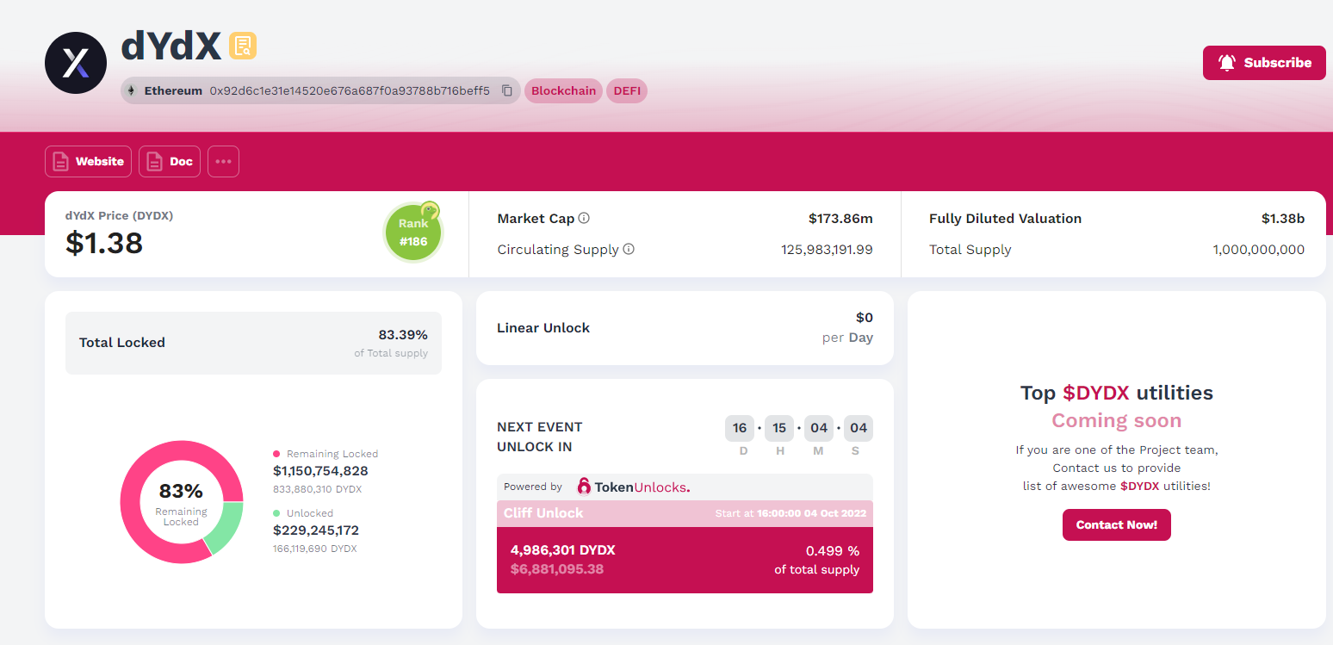Click the pink Remaining Locked donut segment
The width and height of the screenshot is (1333, 645).
[131, 503]
